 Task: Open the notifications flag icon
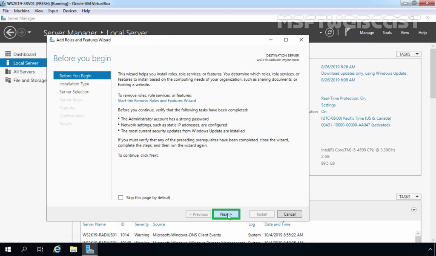pyautogui.click(x=347, y=32)
